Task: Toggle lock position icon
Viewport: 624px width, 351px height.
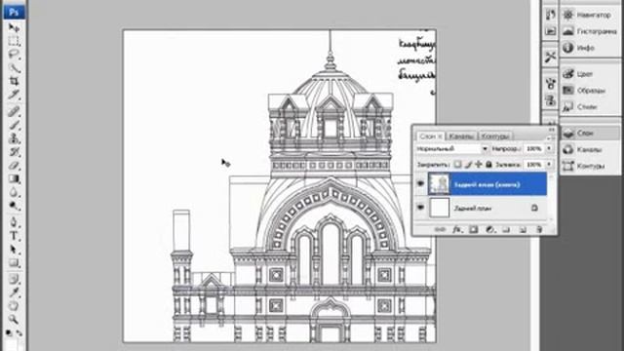Action: click(x=479, y=164)
